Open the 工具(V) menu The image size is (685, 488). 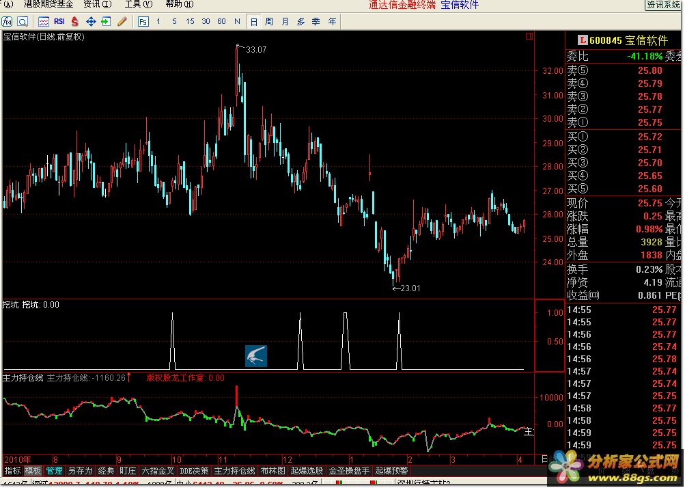coord(139,4)
